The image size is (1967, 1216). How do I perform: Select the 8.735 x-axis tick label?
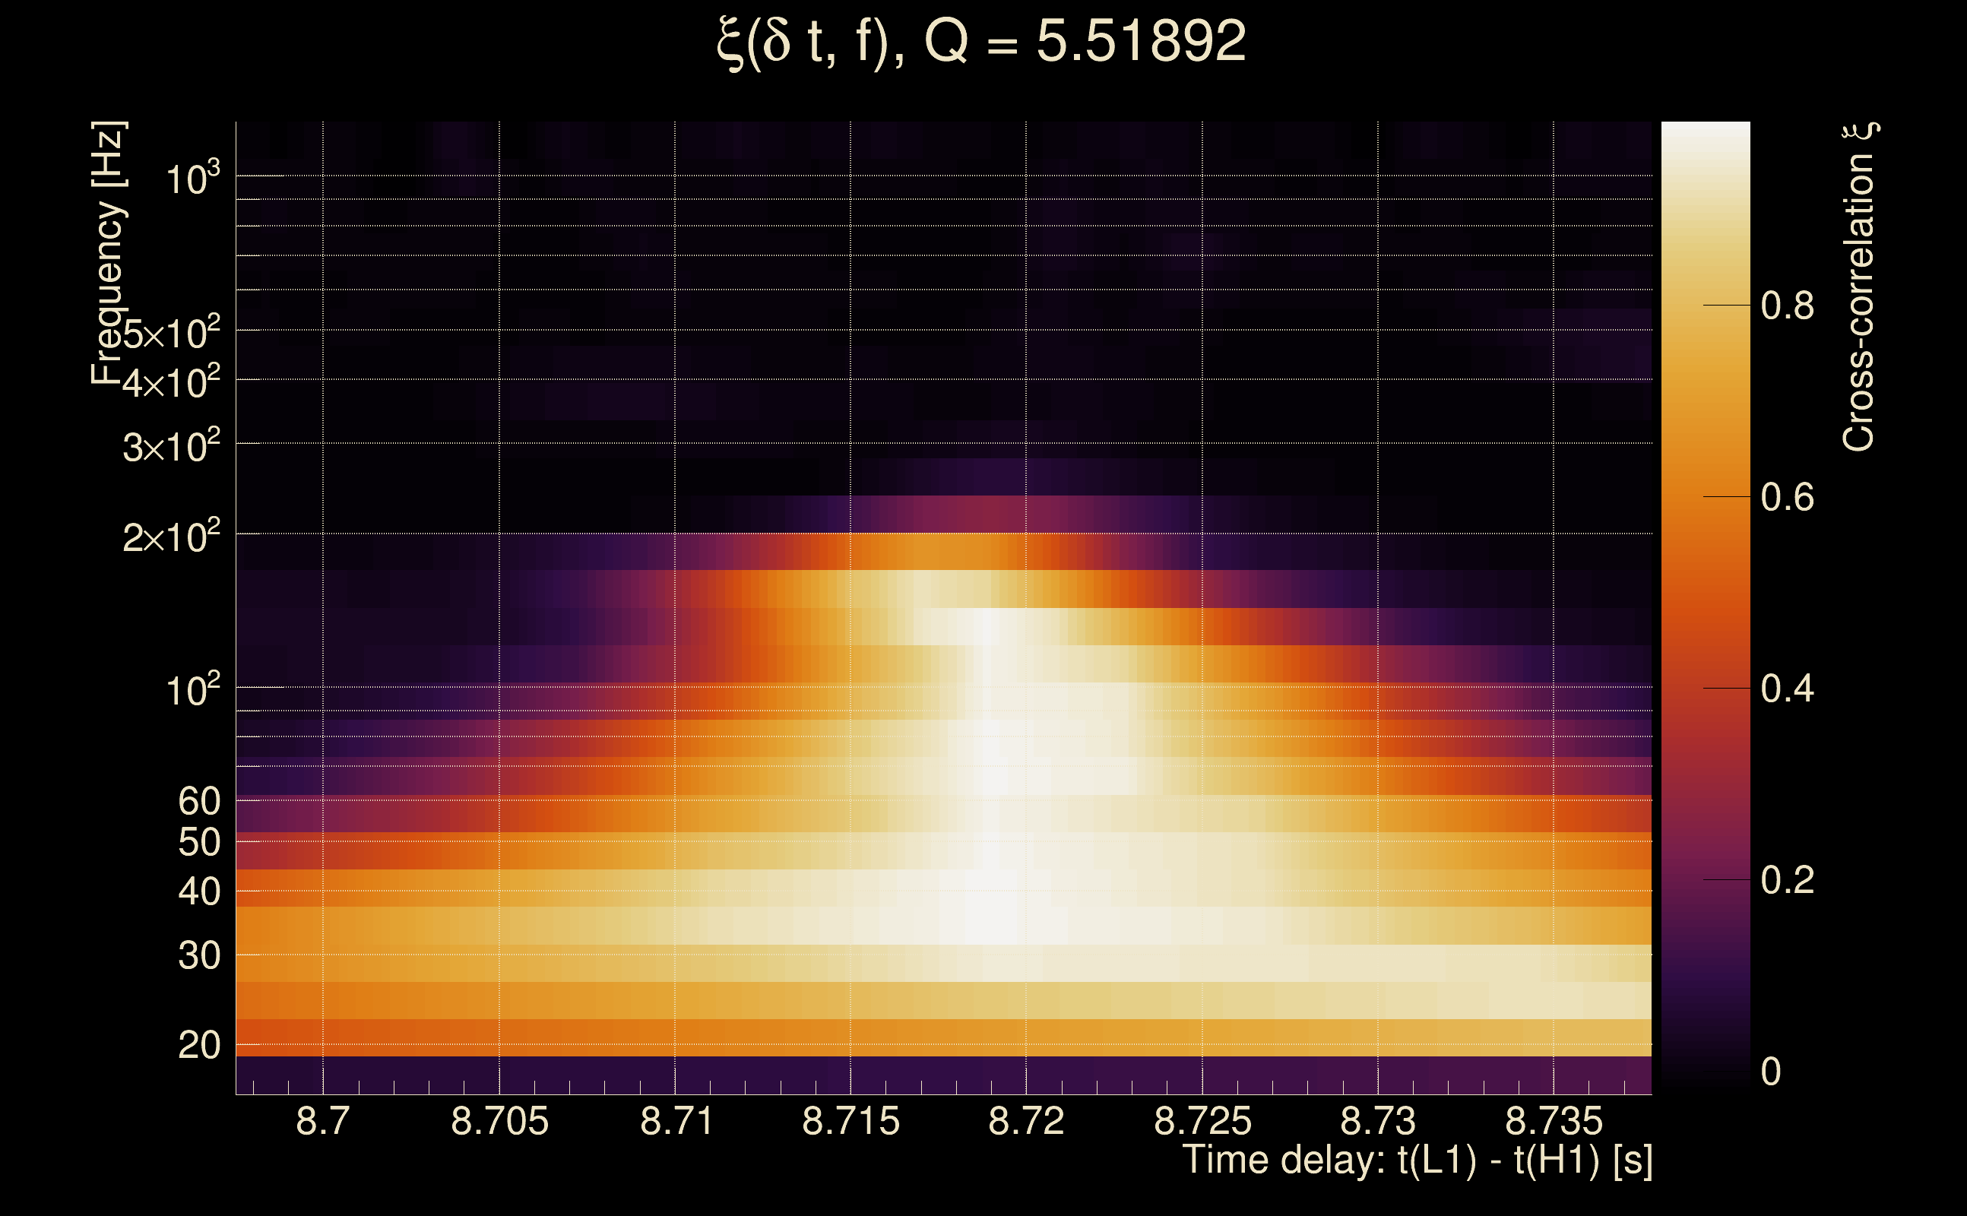pyautogui.click(x=1554, y=1121)
